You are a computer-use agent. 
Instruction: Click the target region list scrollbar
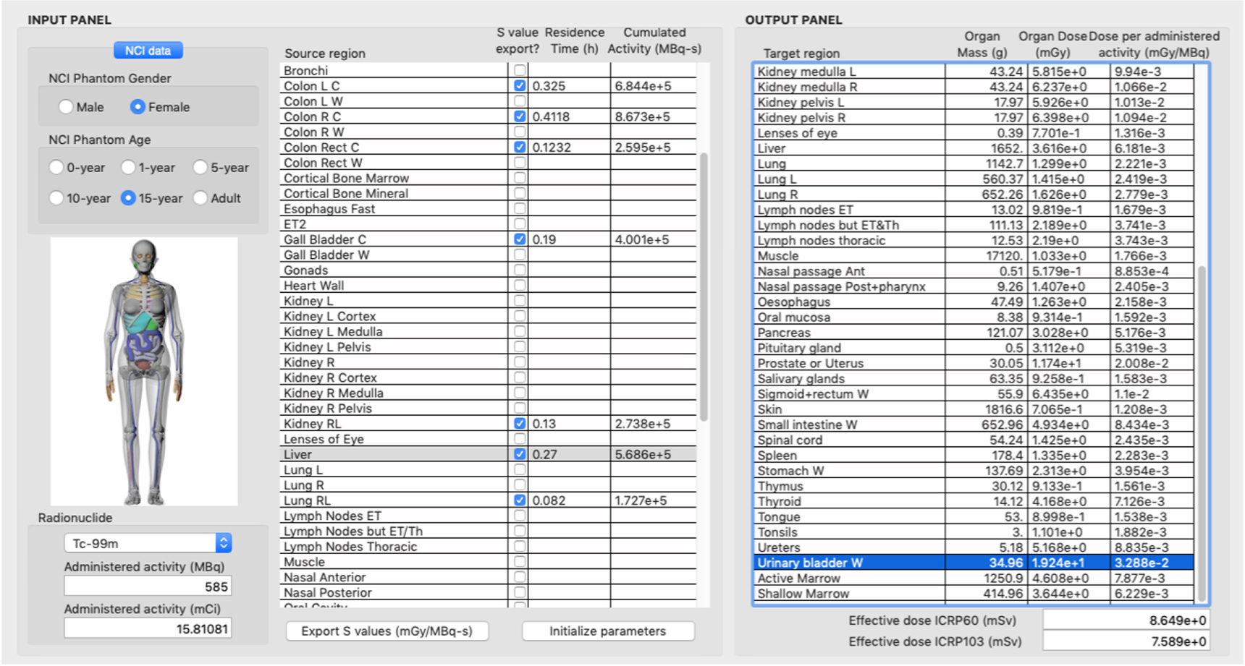point(1202,434)
